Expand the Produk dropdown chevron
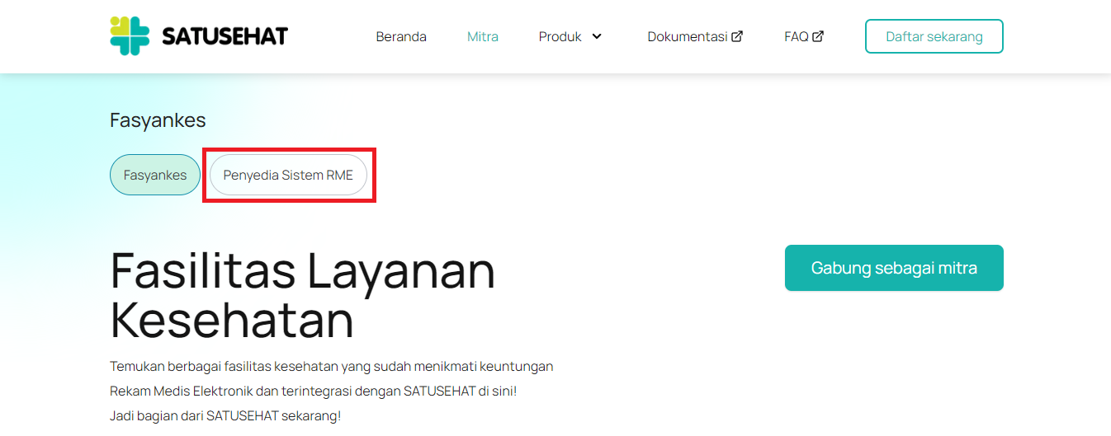 (597, 36)
